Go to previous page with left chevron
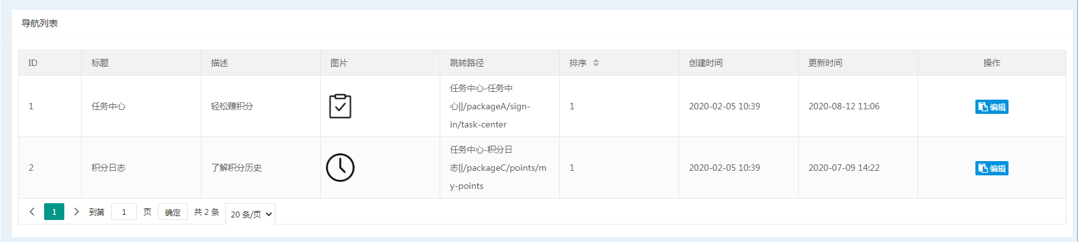This screenshot has width=1078, height=242. 32,212
